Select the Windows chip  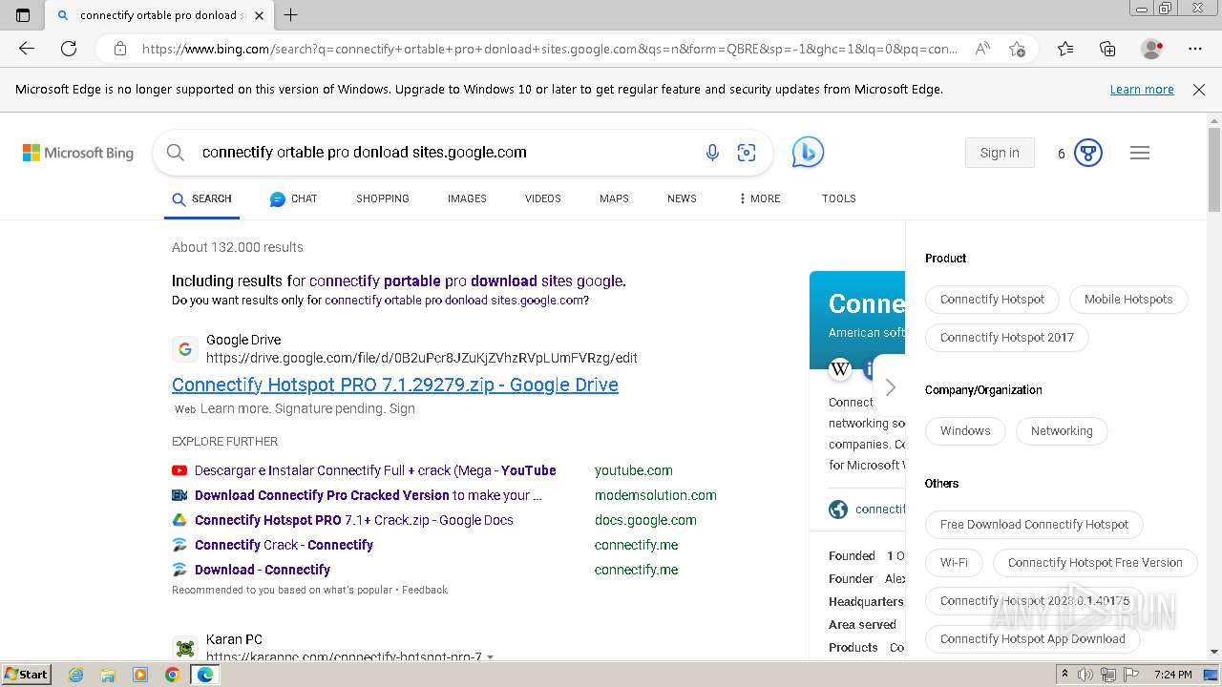click(x=965, y=431)
